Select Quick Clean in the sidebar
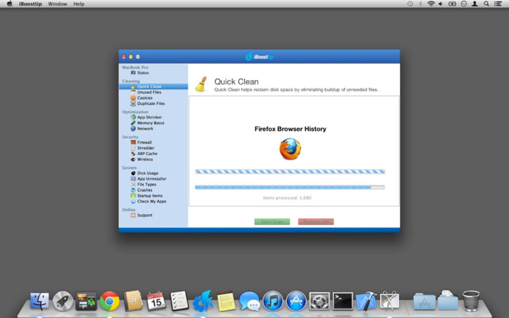The image size is (509, 318). pos(150,86)
